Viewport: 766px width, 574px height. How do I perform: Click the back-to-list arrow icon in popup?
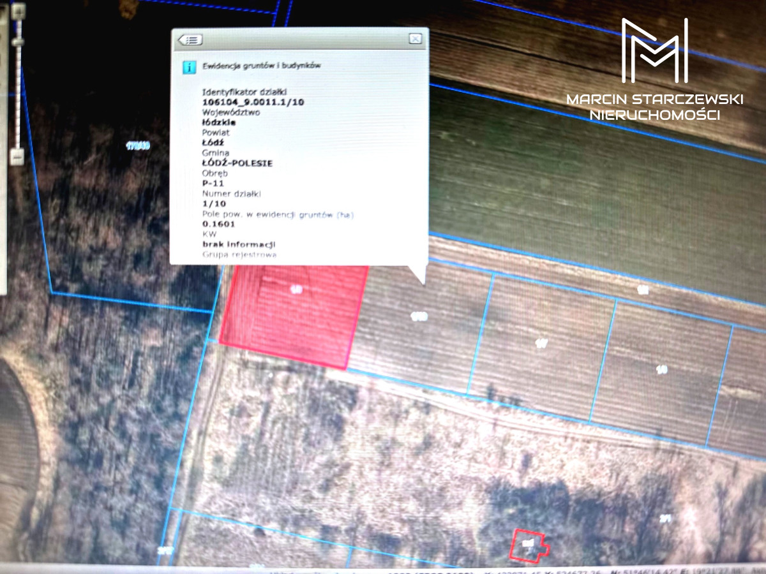click(x=190, y=40)
